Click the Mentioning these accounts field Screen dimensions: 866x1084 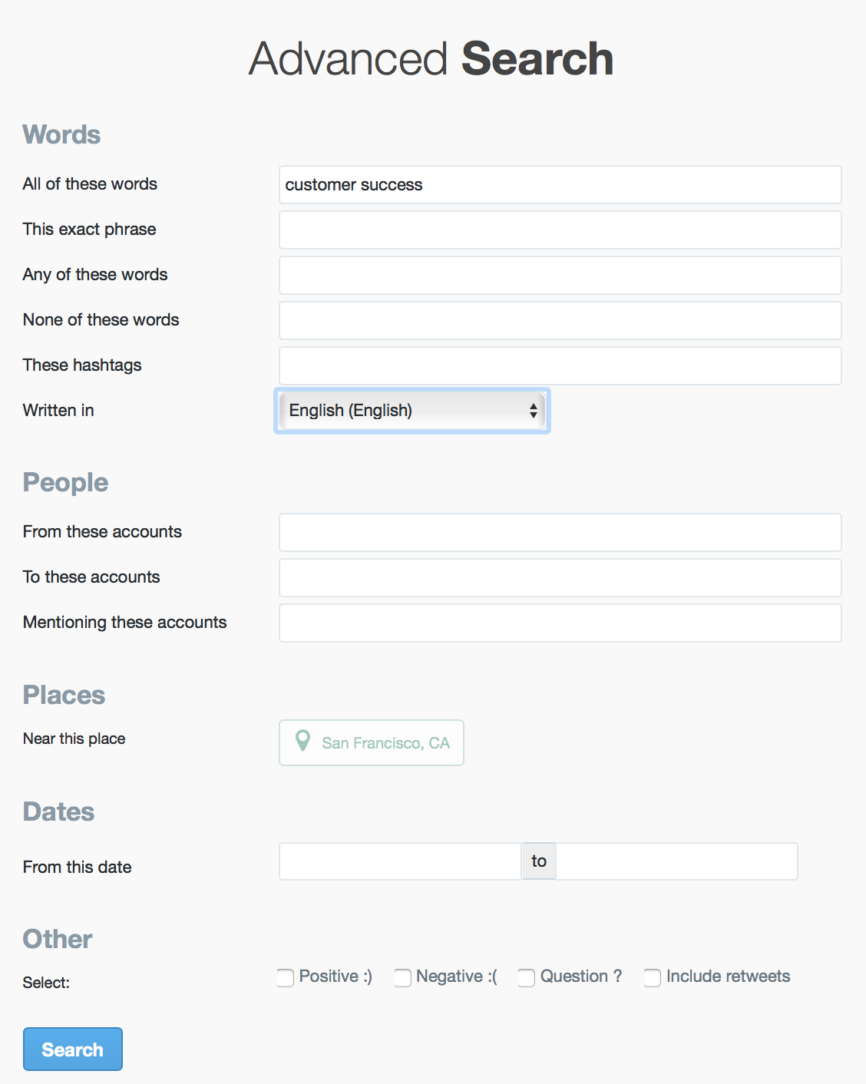560,623
